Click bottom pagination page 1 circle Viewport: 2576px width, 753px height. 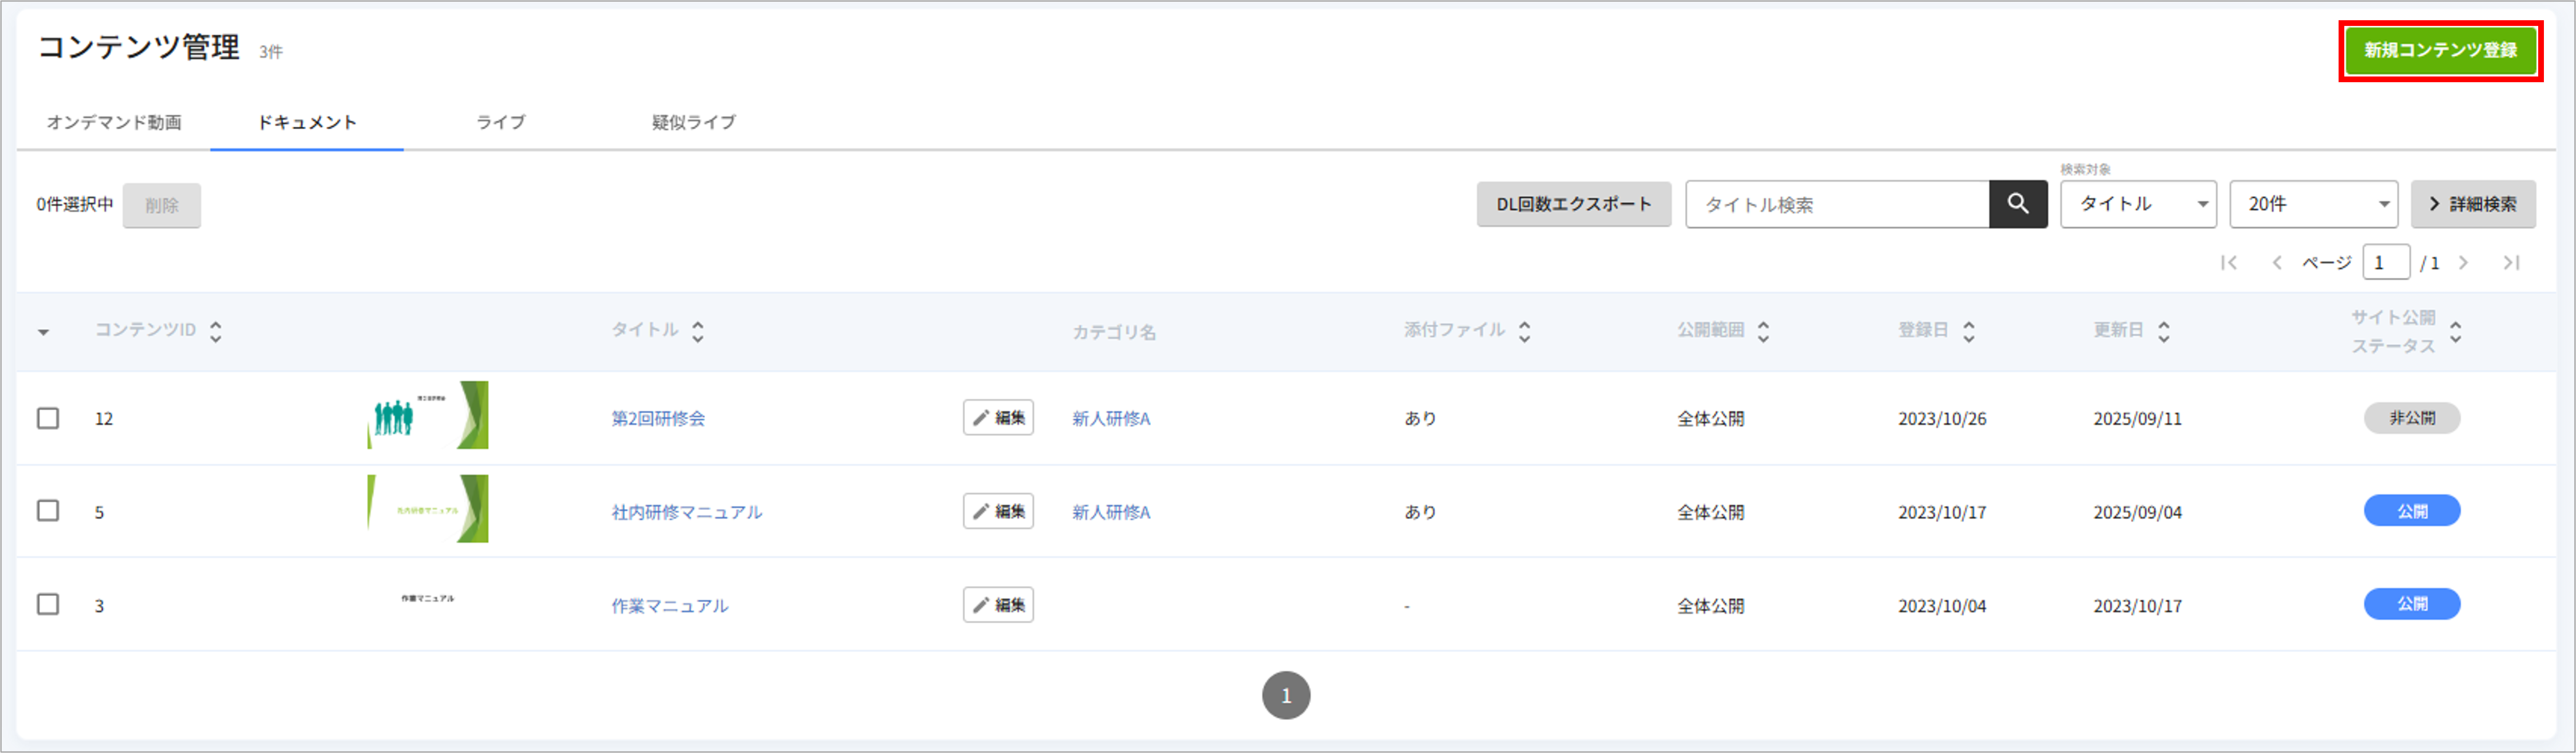point(1286,695)
